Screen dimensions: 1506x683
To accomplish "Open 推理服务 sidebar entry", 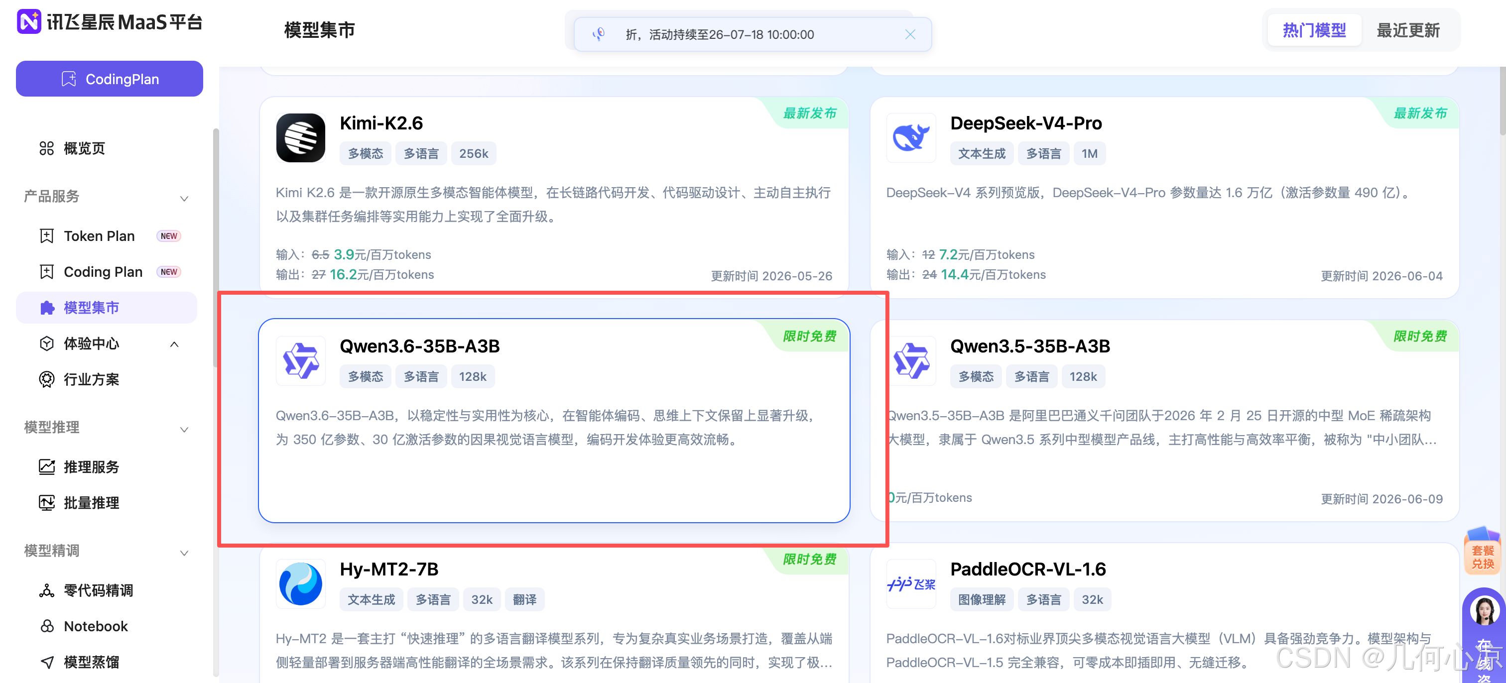I will point(91,467).
